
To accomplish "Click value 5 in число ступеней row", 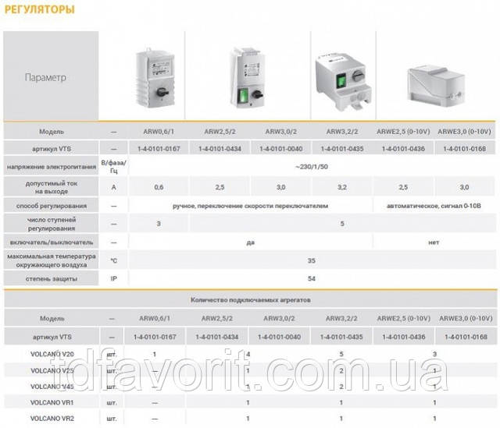I will (342, 224).
